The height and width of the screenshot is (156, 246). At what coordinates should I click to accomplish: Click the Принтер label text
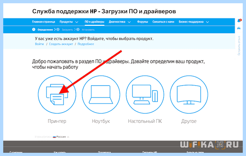click(x=57, y=121)
